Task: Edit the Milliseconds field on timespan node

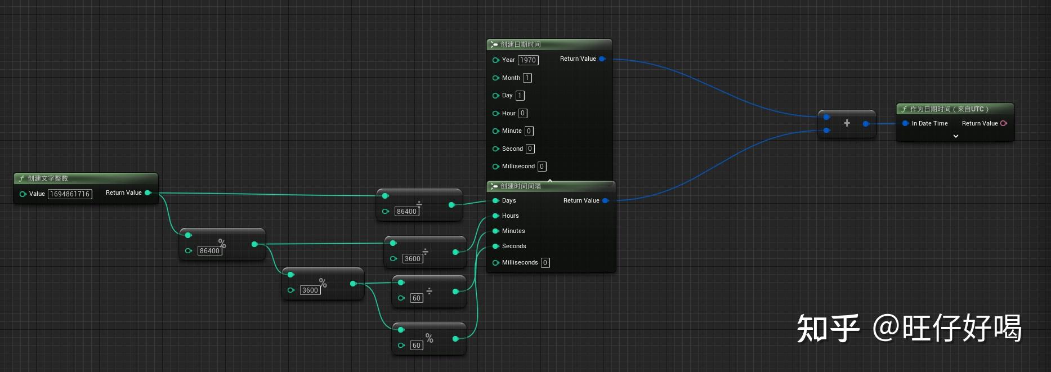Action: pyautogui.click(x=545, y=263)
